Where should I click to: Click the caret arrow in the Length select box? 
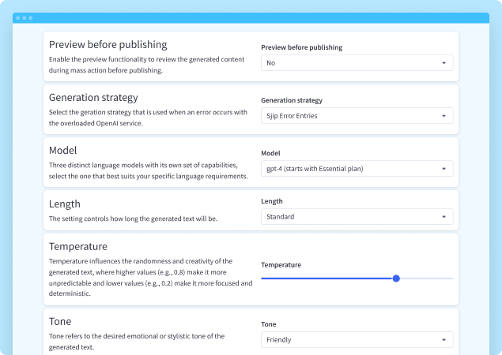(443, 216)
